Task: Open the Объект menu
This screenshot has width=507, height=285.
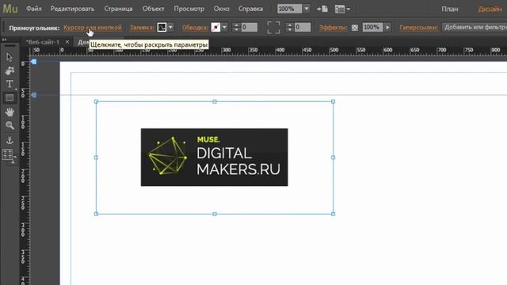Action: point(153,9)
